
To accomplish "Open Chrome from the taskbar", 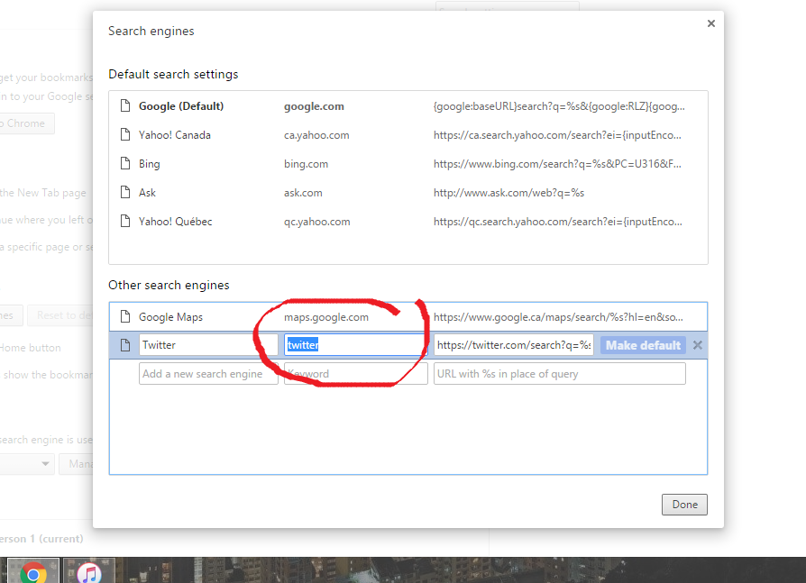I will 33,571.
